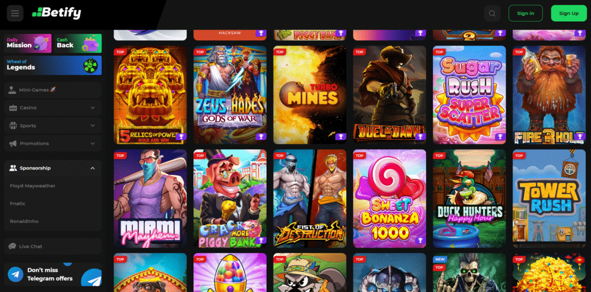Open the Fnatic sponsorship link
The width and height of the screenshot is (591, 292).
tap(17, 203)
